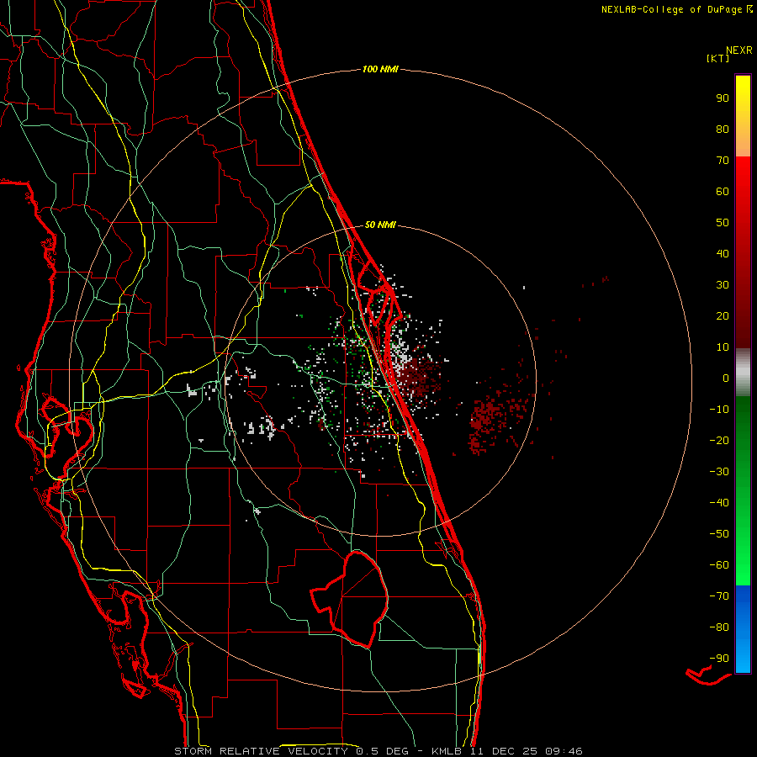Click the 60 value on velocity scale

[723, 192]
